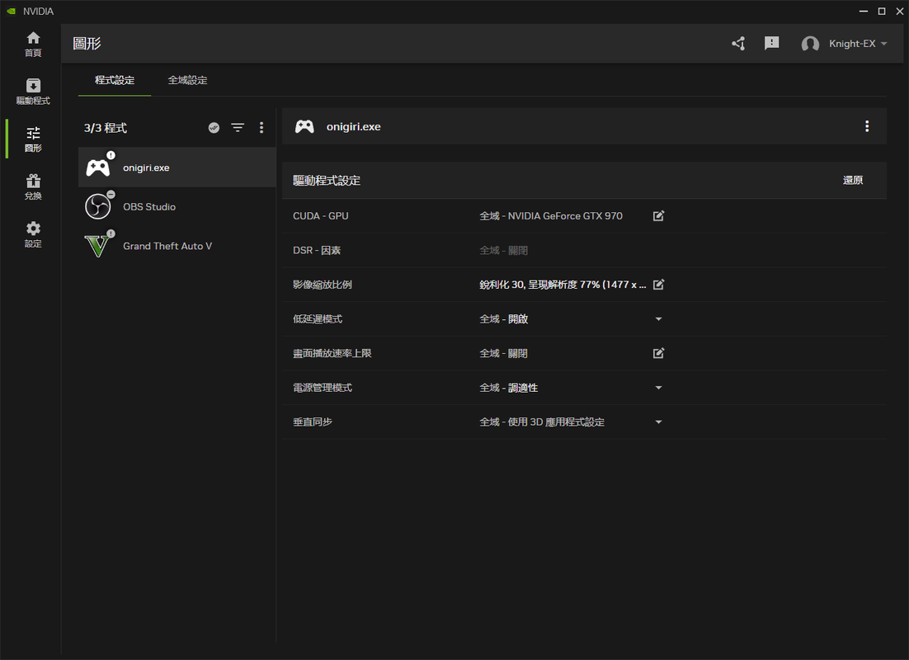Viewport: 909px width, 660px height.
Task: Switch to the 程式設定 tab
Action: point(114,80)
